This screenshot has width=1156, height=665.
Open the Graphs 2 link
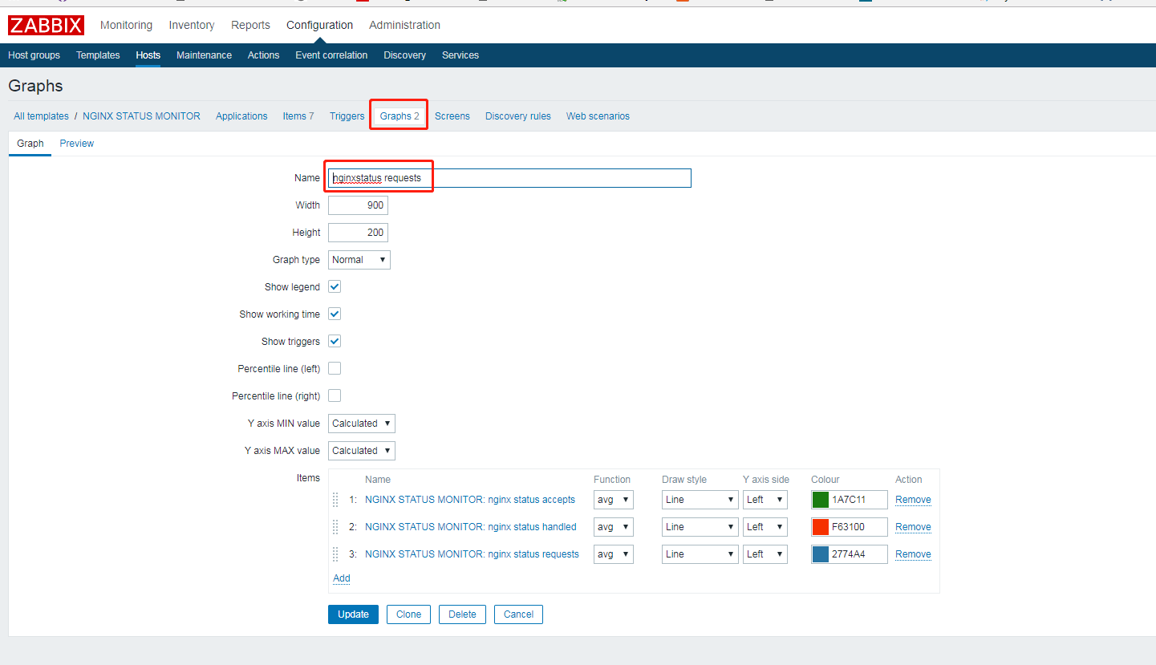click(x=400, y=116)
